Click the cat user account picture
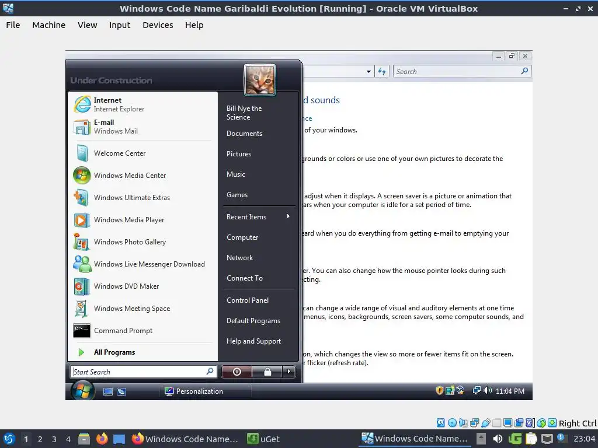Viewport: 598px width, 448px height. pyautogui.click(x=260, y=79)
